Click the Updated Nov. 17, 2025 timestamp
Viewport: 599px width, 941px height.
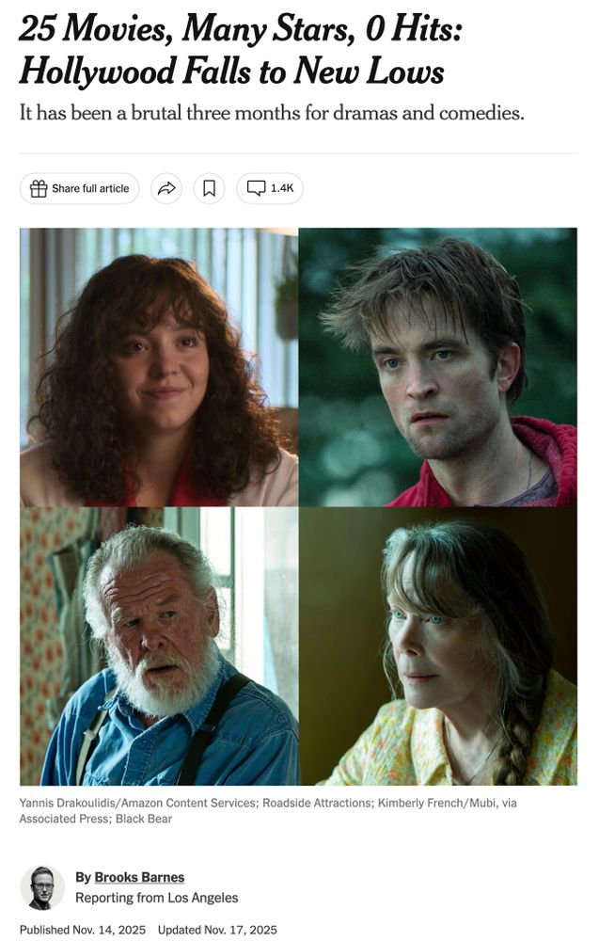pyautogui.click(x=217, y=930)
